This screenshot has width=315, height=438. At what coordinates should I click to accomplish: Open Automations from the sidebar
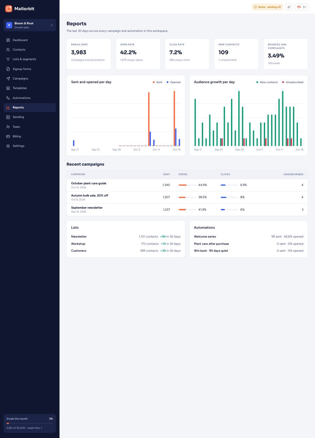pos(30,98)
